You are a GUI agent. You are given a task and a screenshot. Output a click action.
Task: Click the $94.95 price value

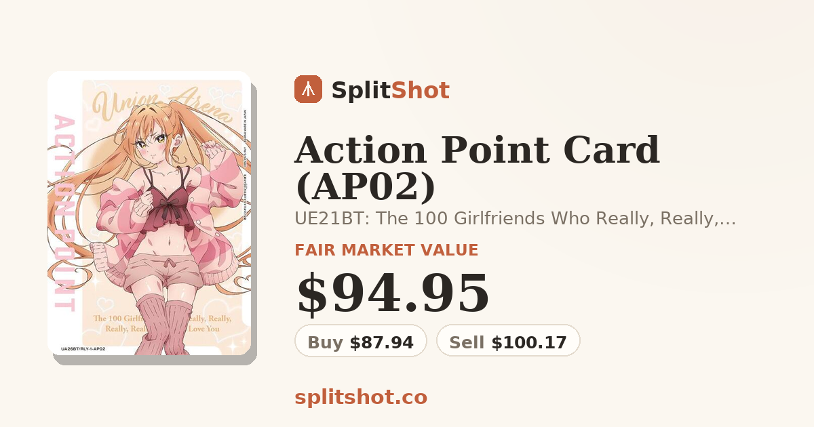coord(393,293)
